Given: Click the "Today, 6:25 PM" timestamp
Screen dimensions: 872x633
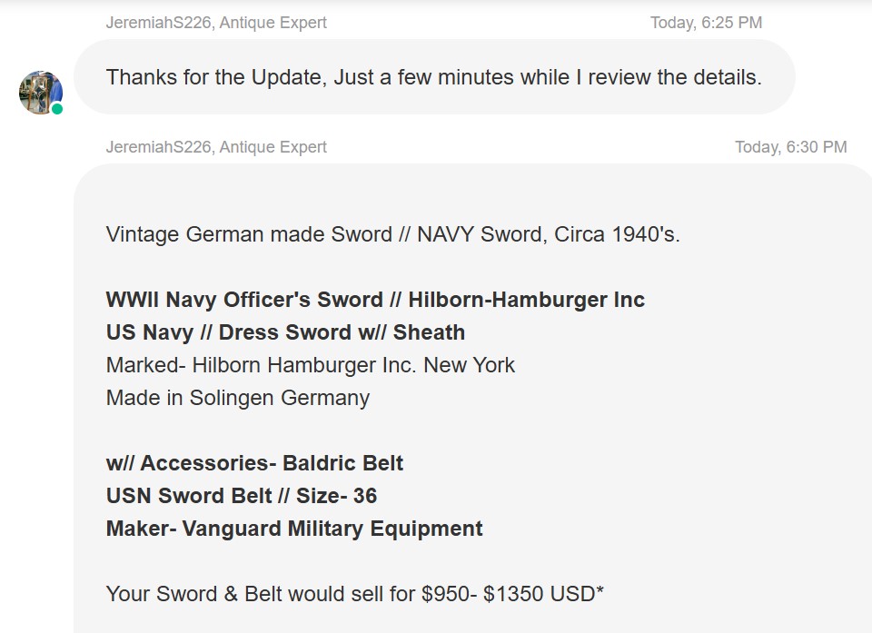Looking at the screenshot, I should pyautogui.click(x=706, y=23).
